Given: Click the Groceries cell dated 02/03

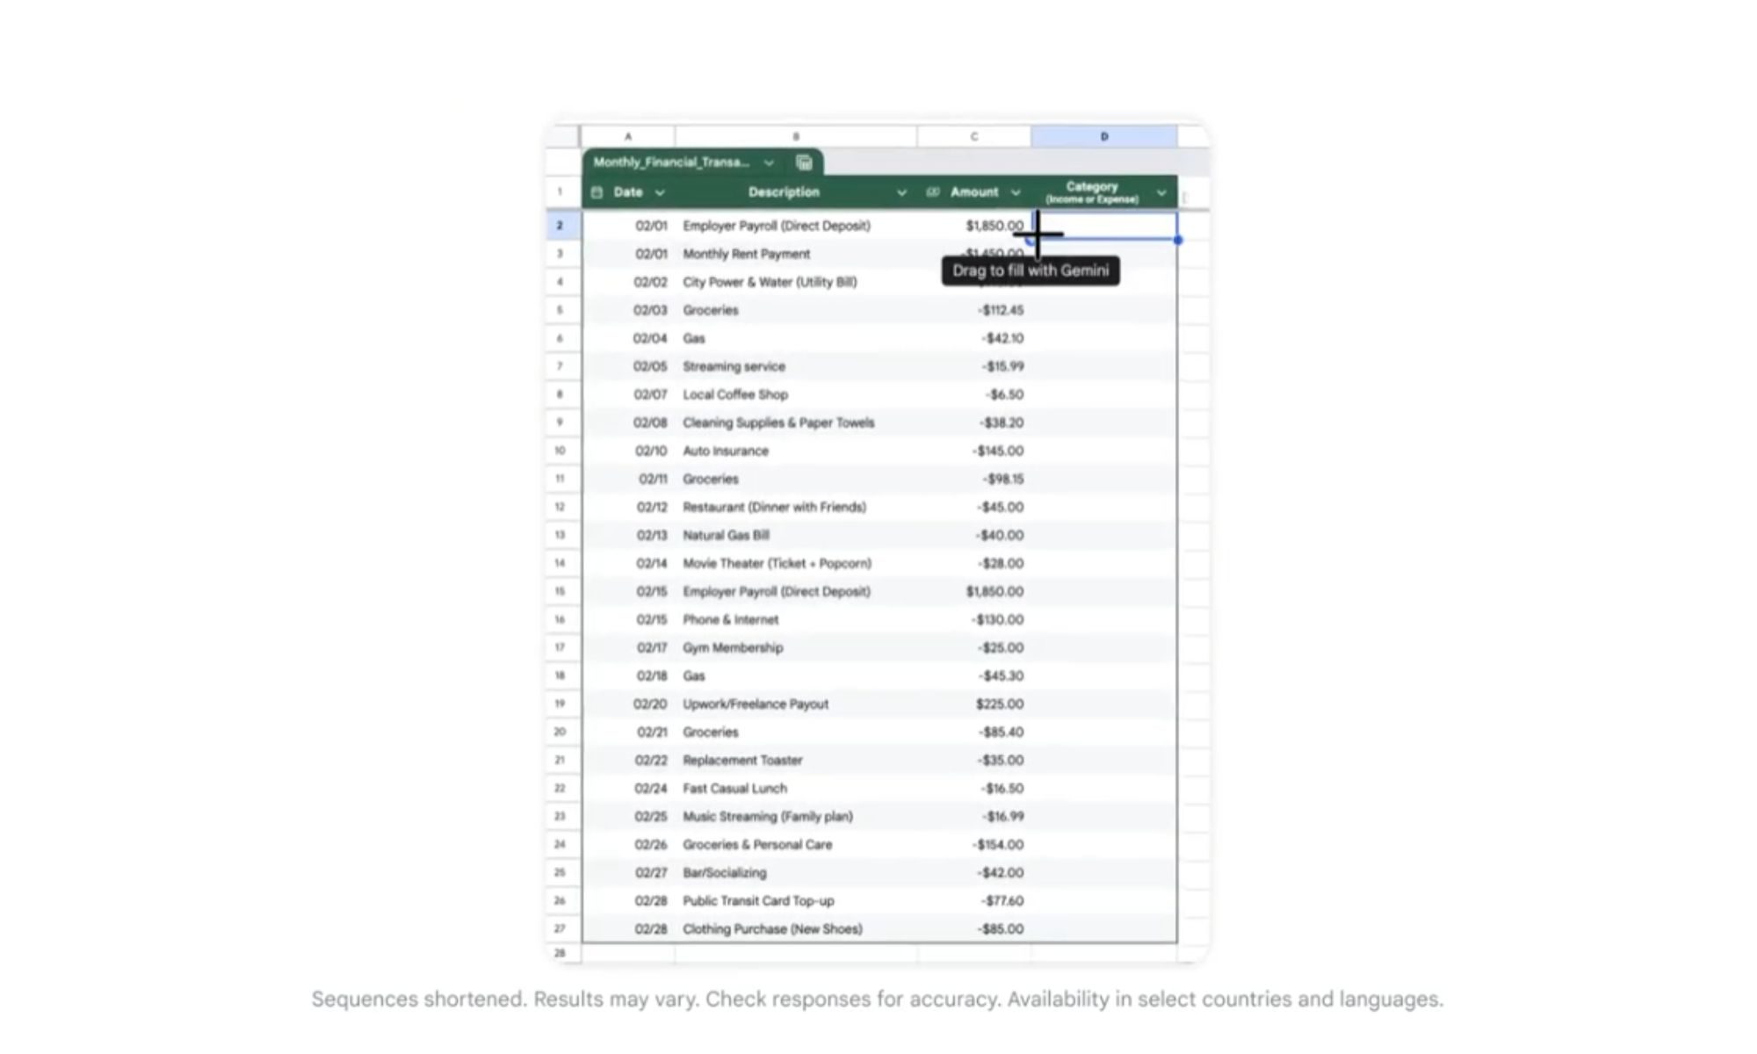Looking at the screenshot, I should pos(710,310).
